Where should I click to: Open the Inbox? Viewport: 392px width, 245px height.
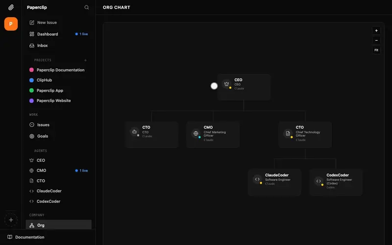(x=42, y=46)
